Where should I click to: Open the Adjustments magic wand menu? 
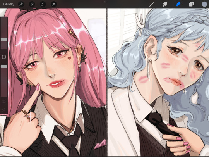[32, 4]
